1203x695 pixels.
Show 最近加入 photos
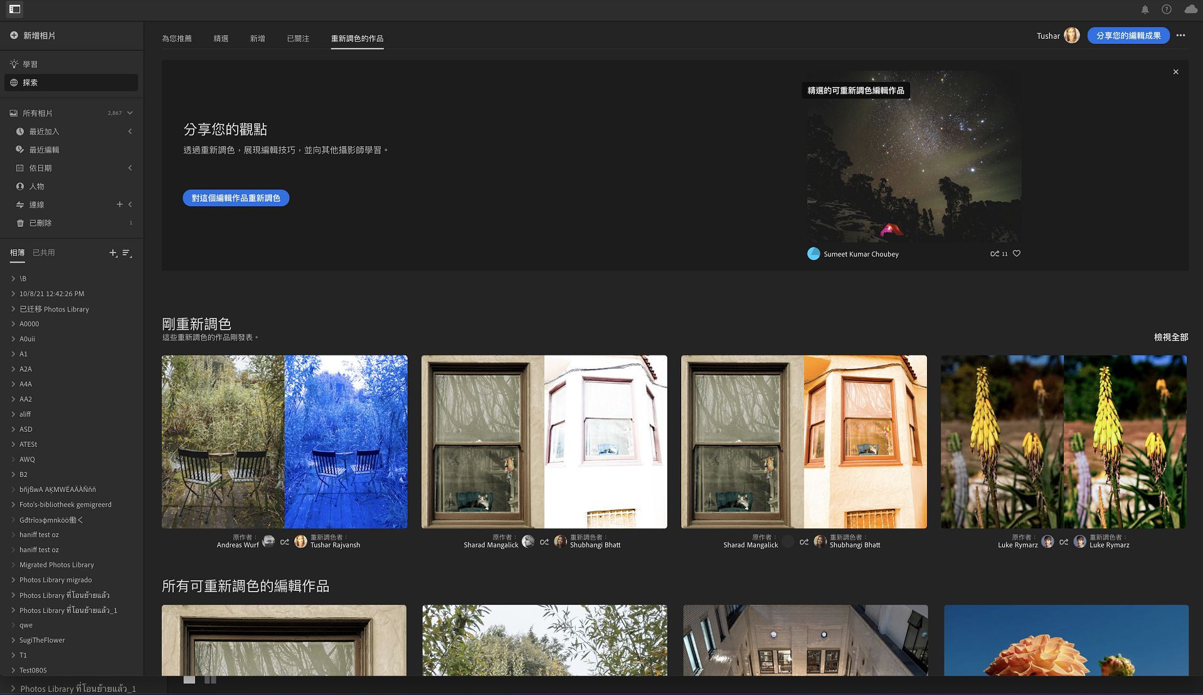point(44,132)
